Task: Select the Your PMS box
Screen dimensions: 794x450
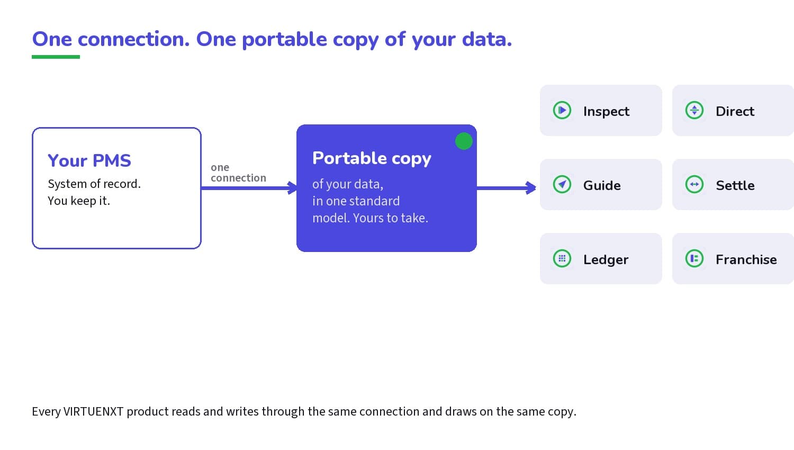Action: point(116,188)
